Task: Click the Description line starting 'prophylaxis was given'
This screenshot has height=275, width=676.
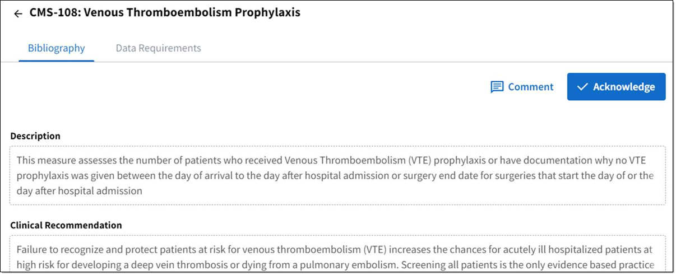Action: (335, 175)
